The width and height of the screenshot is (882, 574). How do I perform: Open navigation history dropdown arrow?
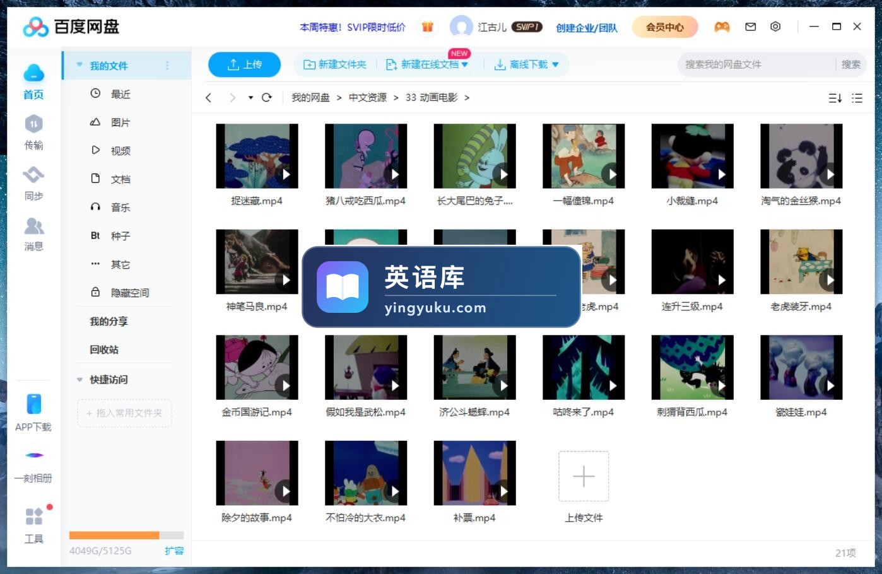click(250, 98)
